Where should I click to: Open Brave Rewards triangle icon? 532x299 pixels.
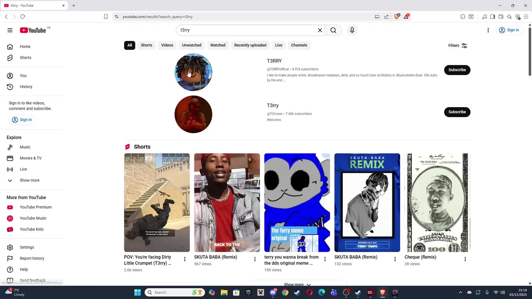[x=406, y=17]
